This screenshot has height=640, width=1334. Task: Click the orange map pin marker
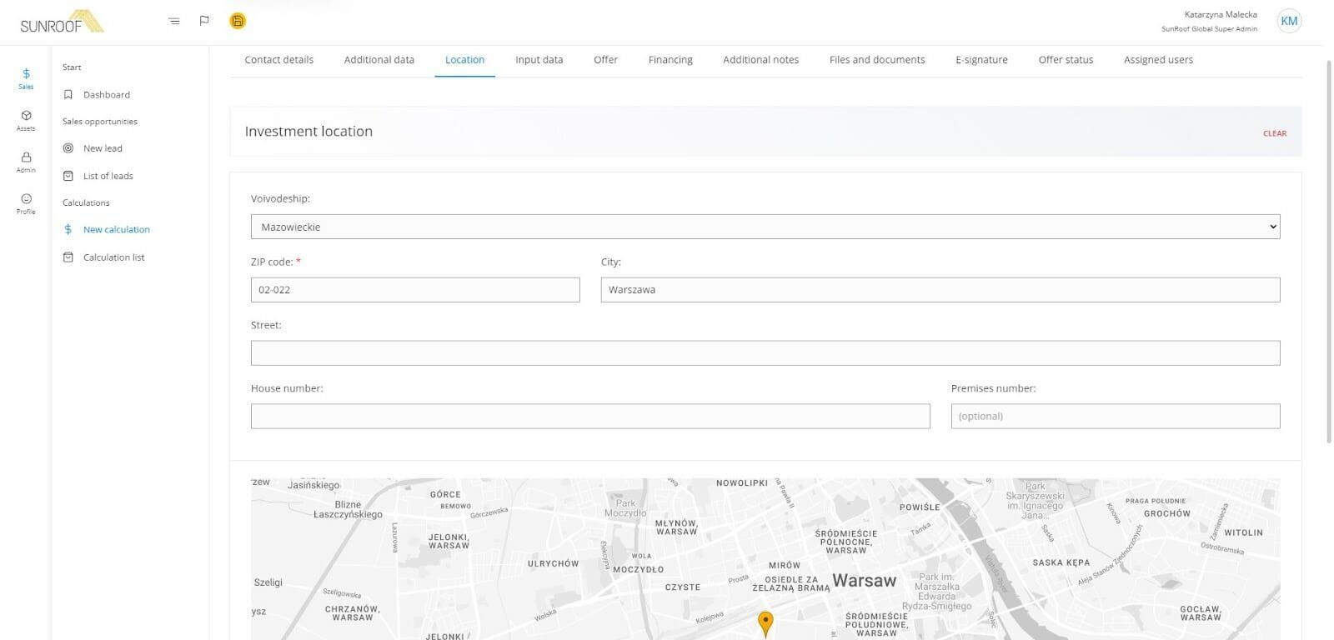click(765, 622)
